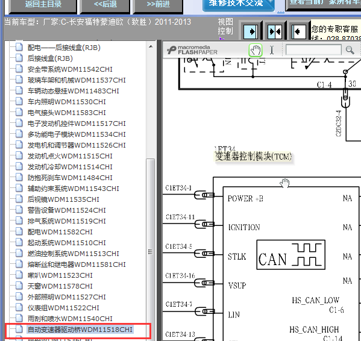This screenshot has height=341, width=361.
Task: Click the collapse-left view control icon
Action: [x=298, y=31]
